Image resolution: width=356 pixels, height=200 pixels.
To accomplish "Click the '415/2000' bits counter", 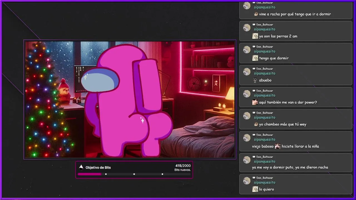I will 183,166.
